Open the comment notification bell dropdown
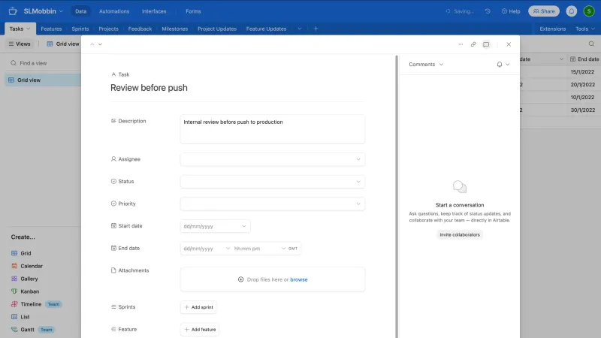601x338 pixels. tap(503, 65)
